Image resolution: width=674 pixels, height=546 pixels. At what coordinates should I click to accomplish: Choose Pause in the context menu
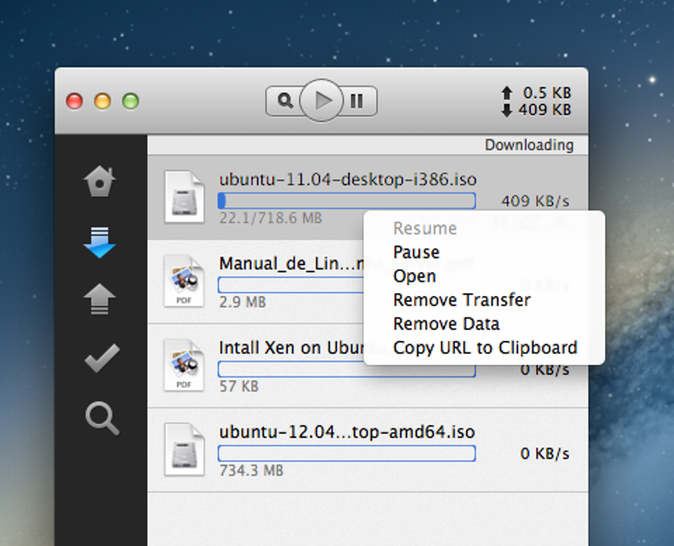(416, 252)
